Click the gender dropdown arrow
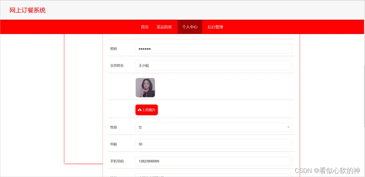The width and height of the screenshot is (365, 177). pos(288,127)
